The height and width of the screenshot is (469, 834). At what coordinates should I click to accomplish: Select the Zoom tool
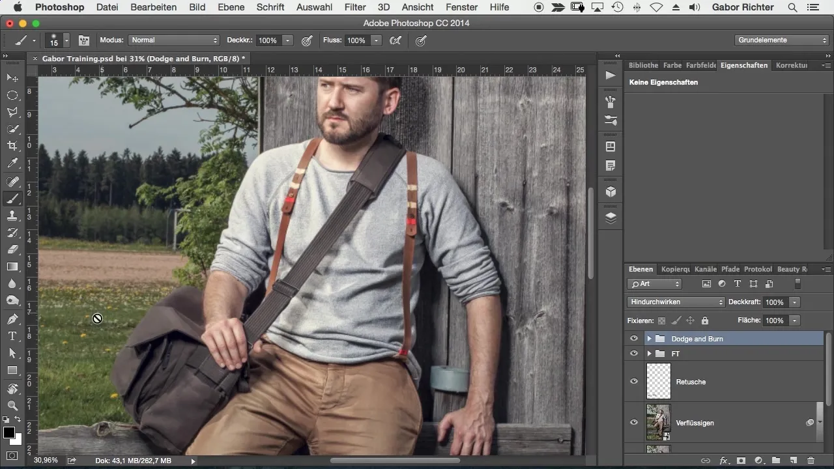click(12, 406)
